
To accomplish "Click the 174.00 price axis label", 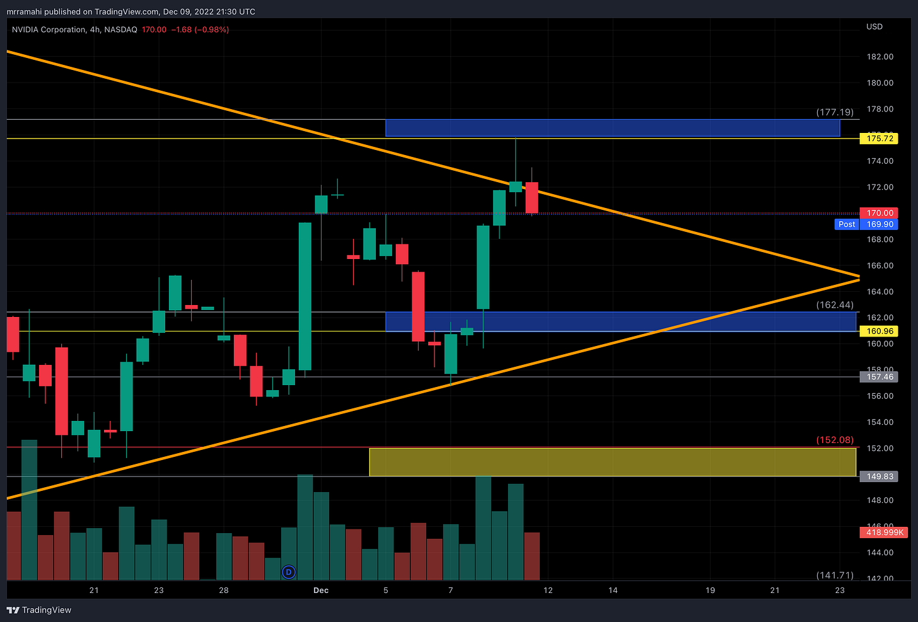I will 880,161.
